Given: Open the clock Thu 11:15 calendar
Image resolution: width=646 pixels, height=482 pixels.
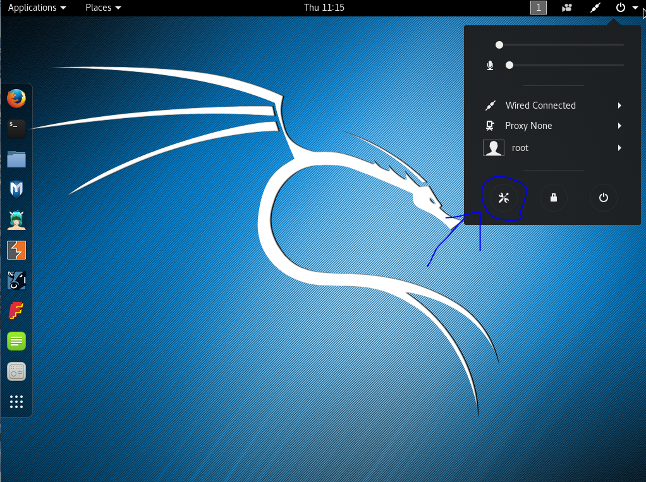Looking at the screenshot, I should pyautogui.click(x=324, y=8).
